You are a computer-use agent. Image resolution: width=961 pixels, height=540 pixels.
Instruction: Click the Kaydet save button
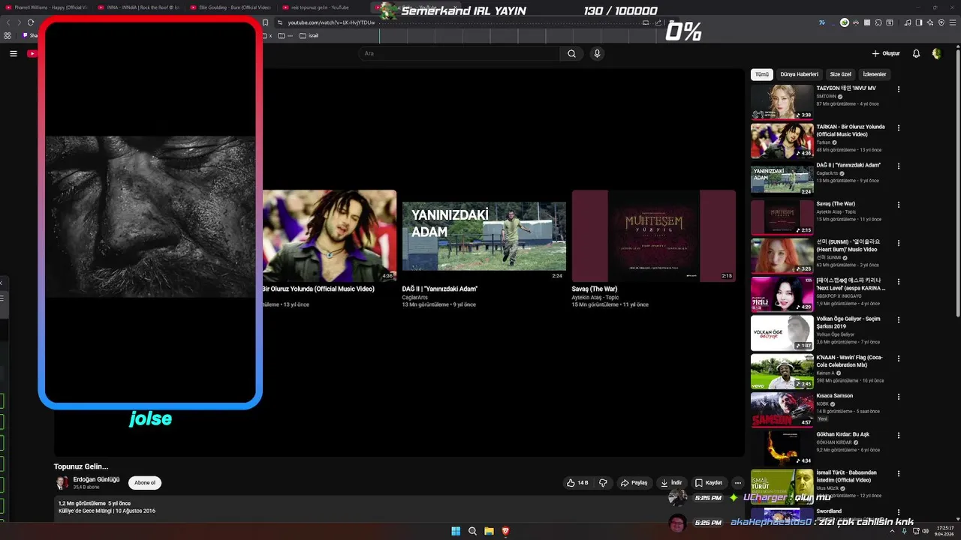pyautogui.click(x=709, y=483)
